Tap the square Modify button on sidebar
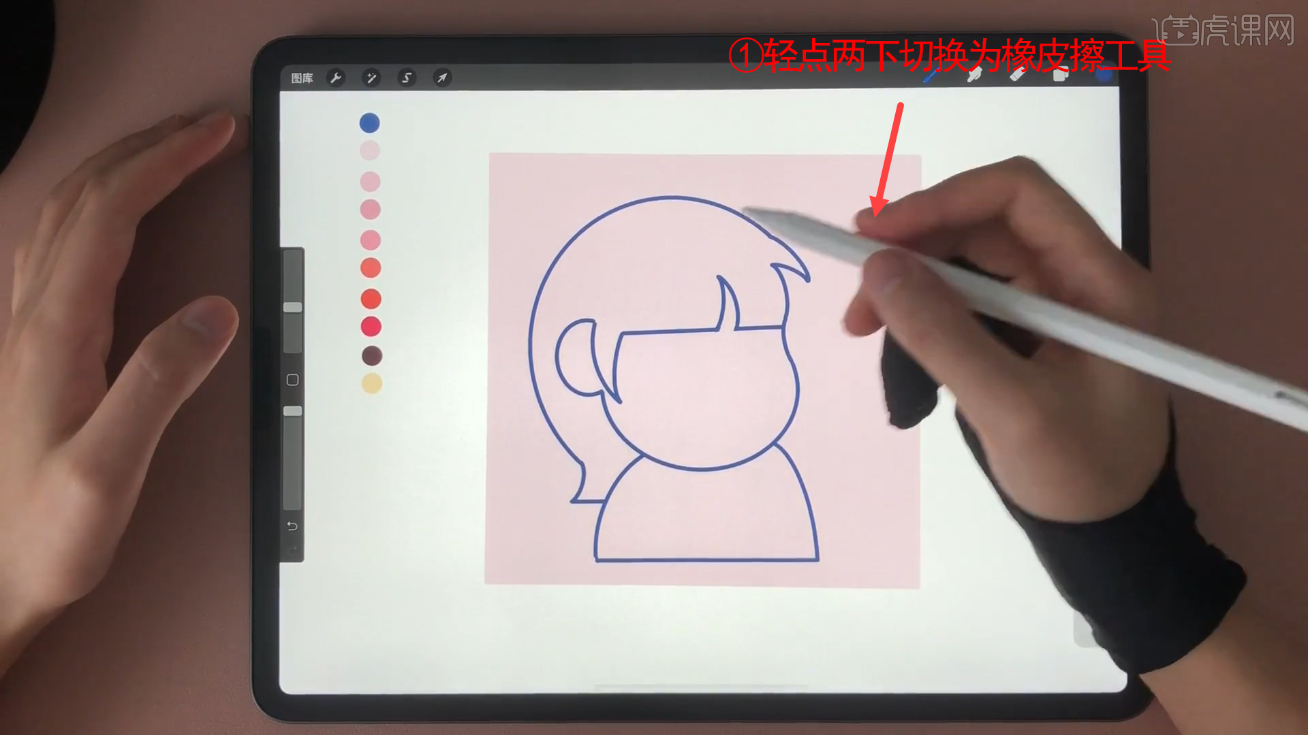 (x=293, y=380)
